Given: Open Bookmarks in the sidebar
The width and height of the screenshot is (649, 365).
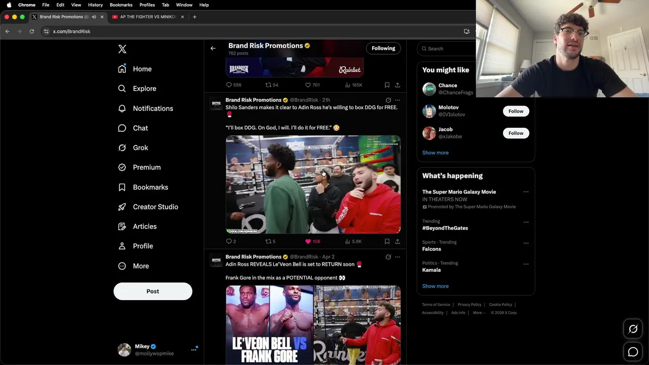Looking at the screenshot, I should tap(143, 188).
